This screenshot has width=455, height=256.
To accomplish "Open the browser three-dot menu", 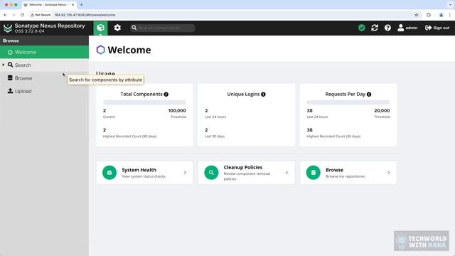I will click(450, 15).
